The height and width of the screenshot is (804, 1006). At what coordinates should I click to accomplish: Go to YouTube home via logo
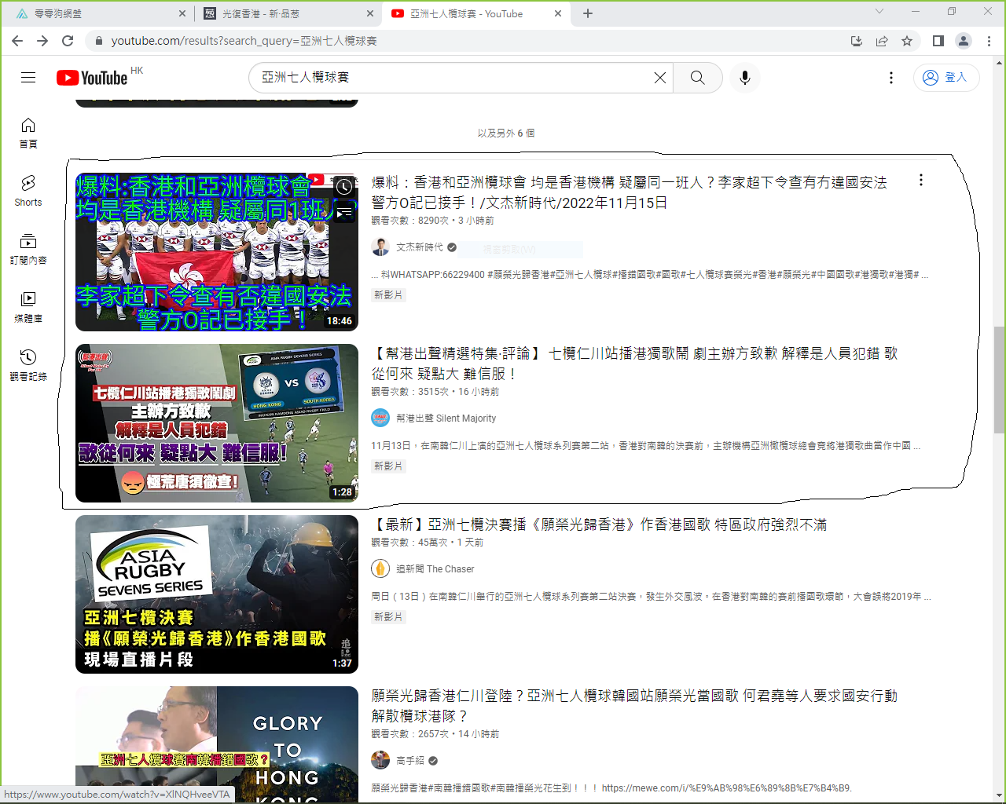(x=92, y=78)
